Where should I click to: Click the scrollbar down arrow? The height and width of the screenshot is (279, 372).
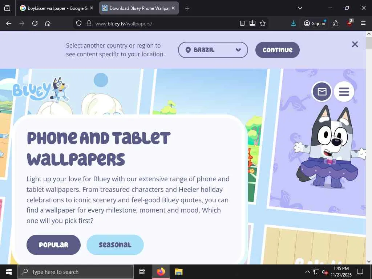[x=369, y=261]
